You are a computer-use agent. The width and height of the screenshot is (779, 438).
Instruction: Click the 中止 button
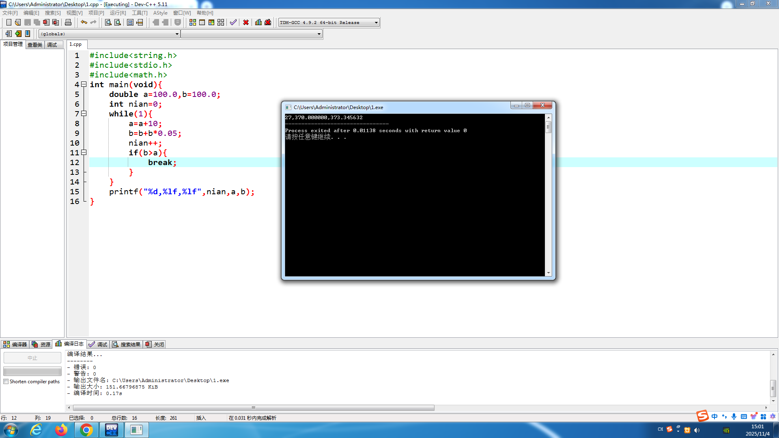[32, 358]
